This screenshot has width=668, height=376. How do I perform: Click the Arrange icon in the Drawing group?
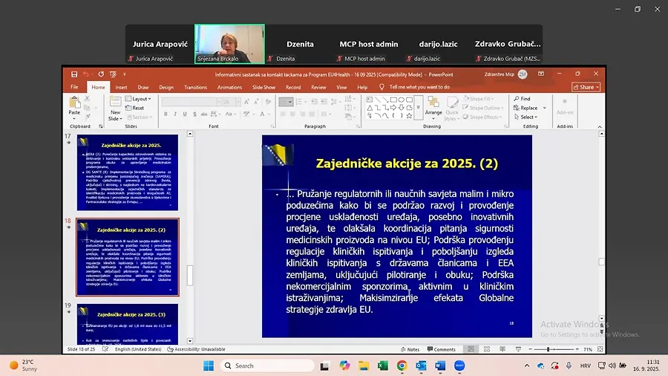[433, 103]
